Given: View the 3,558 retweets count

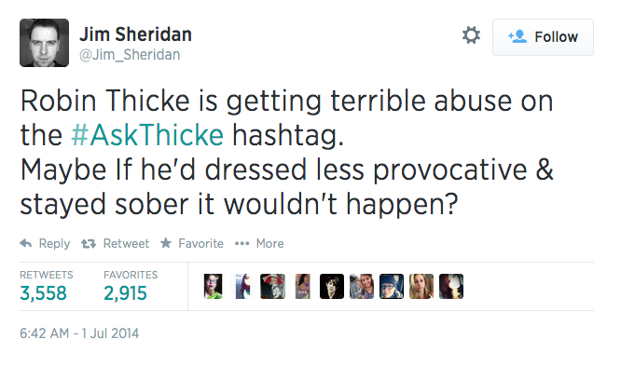Looking at the screenshot, I should [43, 293].
